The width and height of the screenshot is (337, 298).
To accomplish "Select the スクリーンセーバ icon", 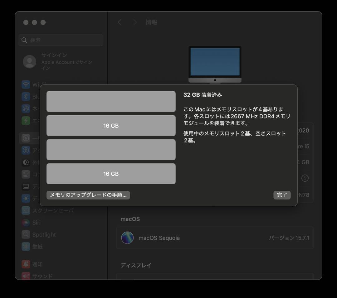I will (26, 210).
